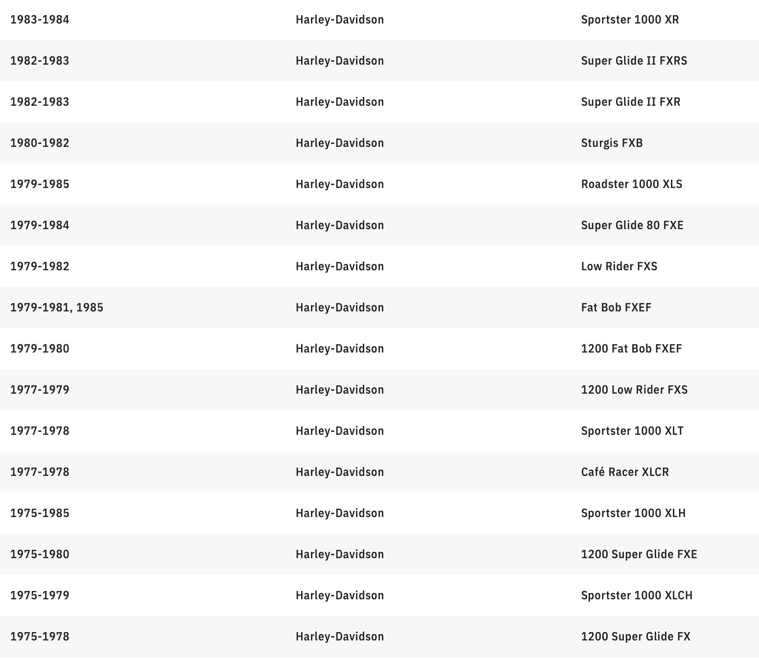Click the 1979-1981, 1985 year range
This screenshot has width=759, height=661.
click(57, 307)
